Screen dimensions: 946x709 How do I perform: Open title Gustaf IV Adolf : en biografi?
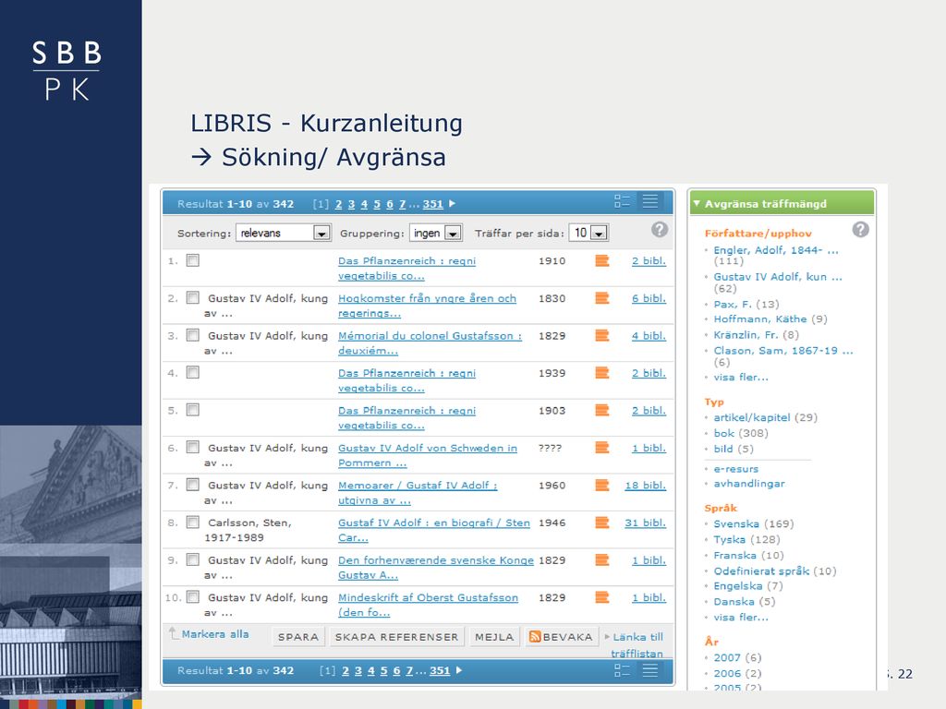tap(434, 530)
